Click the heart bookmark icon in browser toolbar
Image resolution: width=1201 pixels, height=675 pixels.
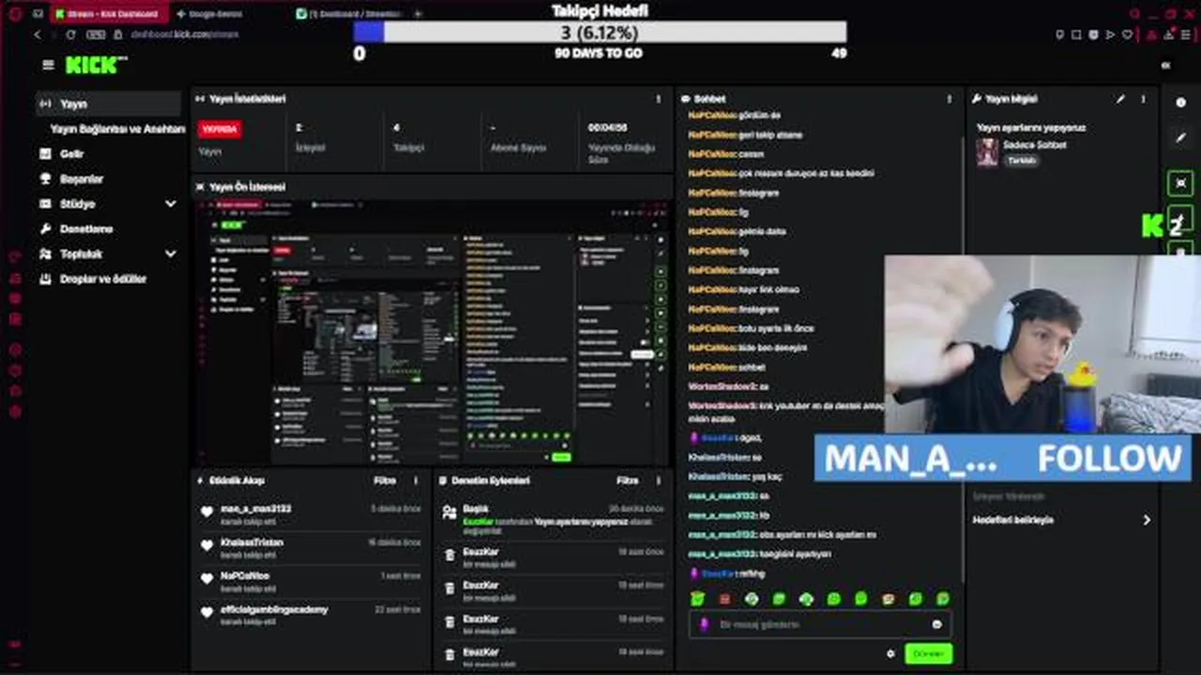[x=1127, y=35]
